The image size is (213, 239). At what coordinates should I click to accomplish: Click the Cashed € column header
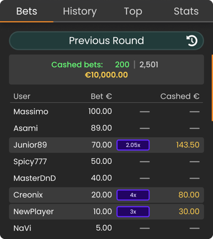click(180, 96)
